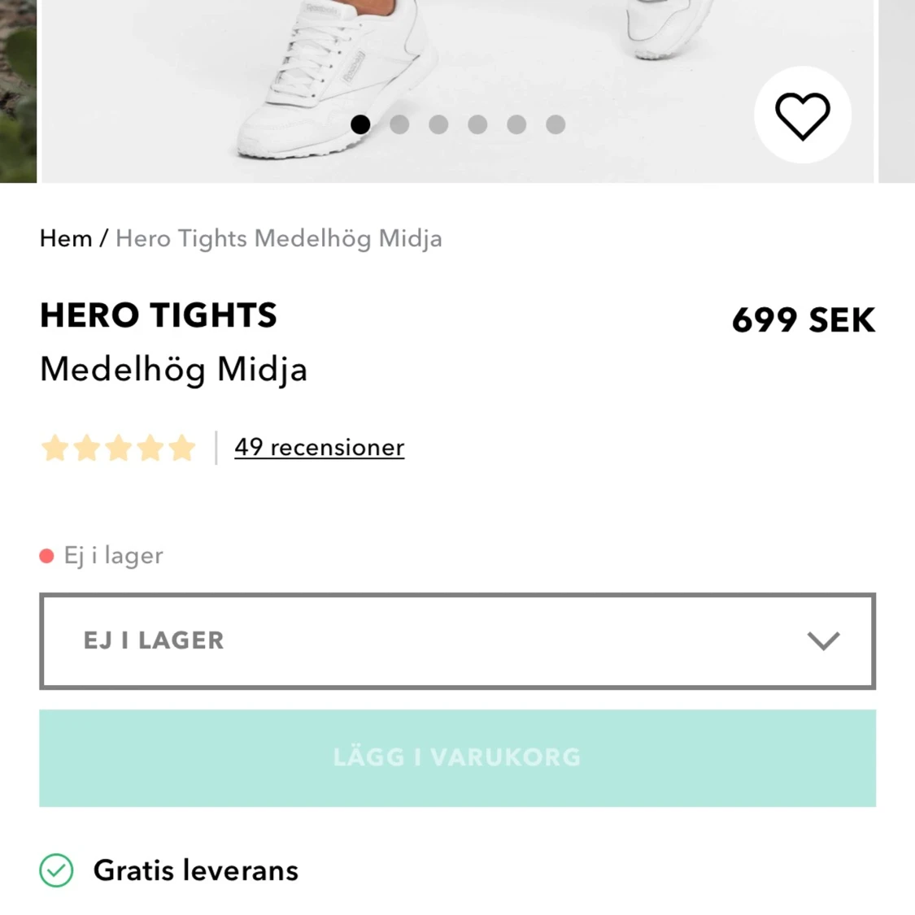Screen dimensions: 915x915
Task: Show next image peeking at right edge
Action: pyautogui.click(x=897, y=89)
